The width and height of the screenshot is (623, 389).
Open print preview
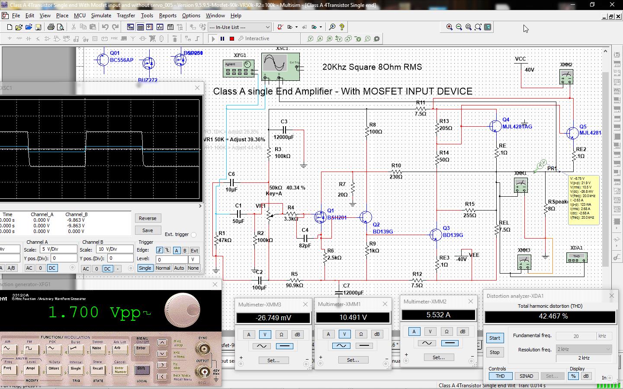pyautogui.click(x=60, y=27)
